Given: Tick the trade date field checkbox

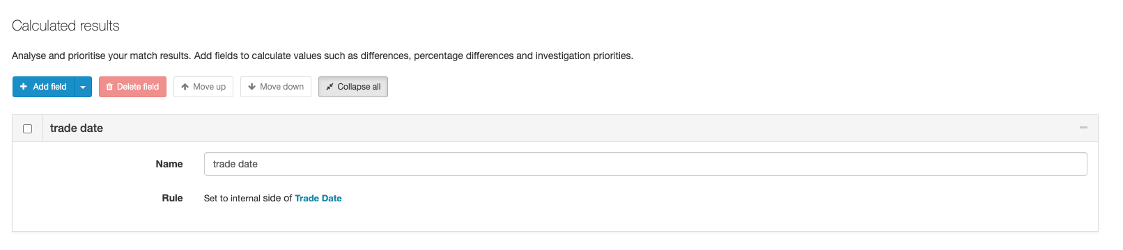Looking at the screenshot, I should pyautogui.click(x=28, y=128).
